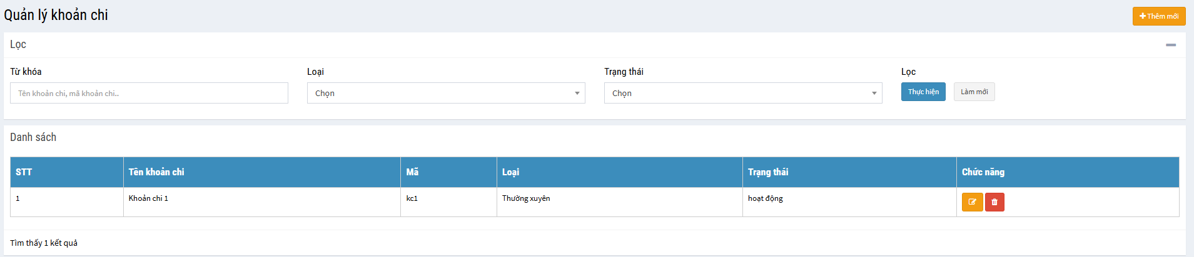
Task: Click the Trạng thái column header in the table
Action: pyautogui.click(x=768, y=172)
